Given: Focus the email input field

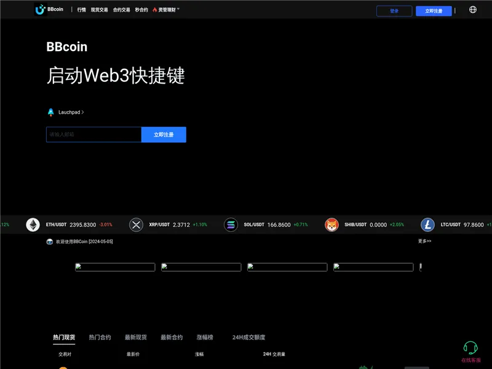Looking at the screenshot, I should point(94,135).
